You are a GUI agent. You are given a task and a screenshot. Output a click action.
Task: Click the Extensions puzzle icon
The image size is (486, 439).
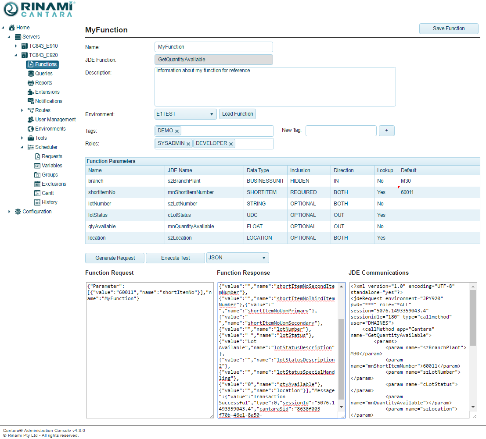[31, 92]
